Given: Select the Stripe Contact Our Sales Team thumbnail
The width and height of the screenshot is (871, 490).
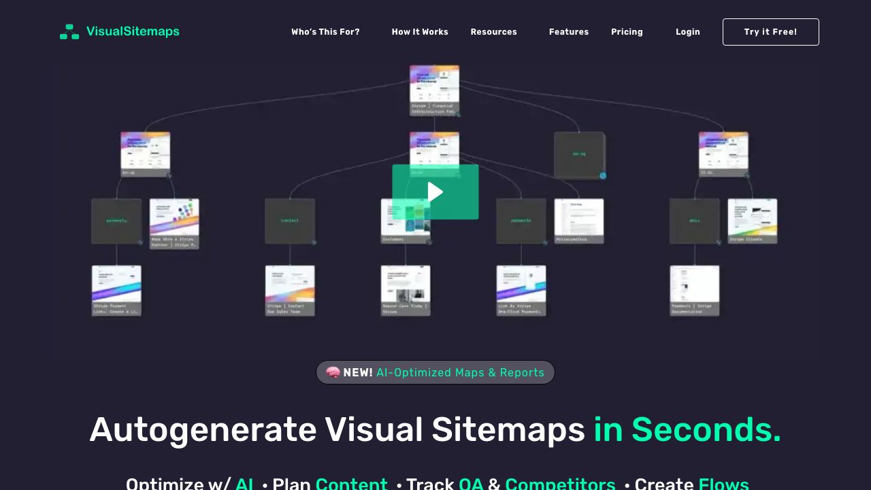Looking at the screenshot, I should coord(290,291).
